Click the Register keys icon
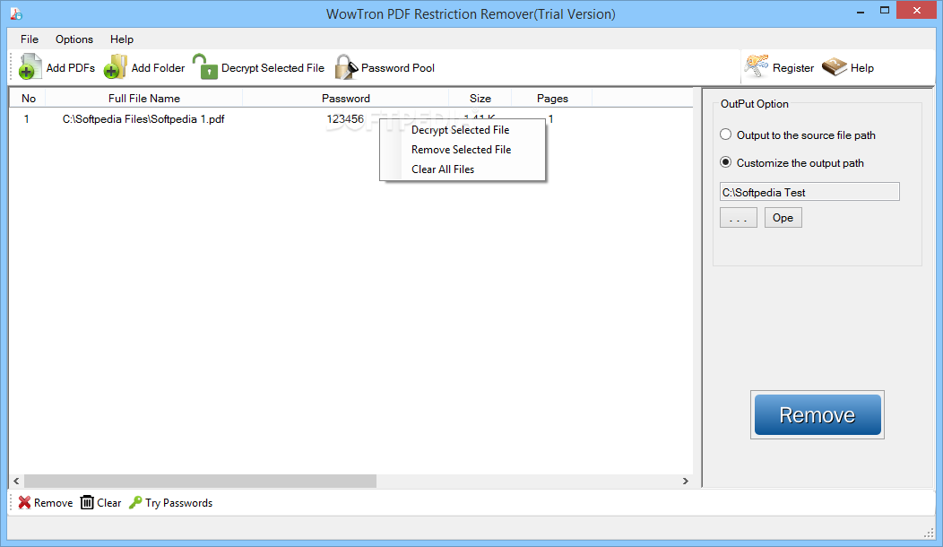Image resolution: width=943 pixels, height=547 pixels. click(756, 66)
